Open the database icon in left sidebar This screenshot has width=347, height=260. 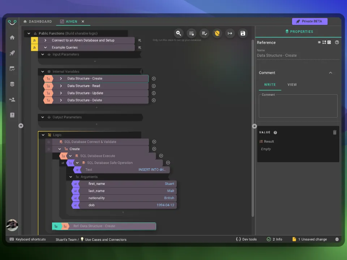(x=12, y=84)
